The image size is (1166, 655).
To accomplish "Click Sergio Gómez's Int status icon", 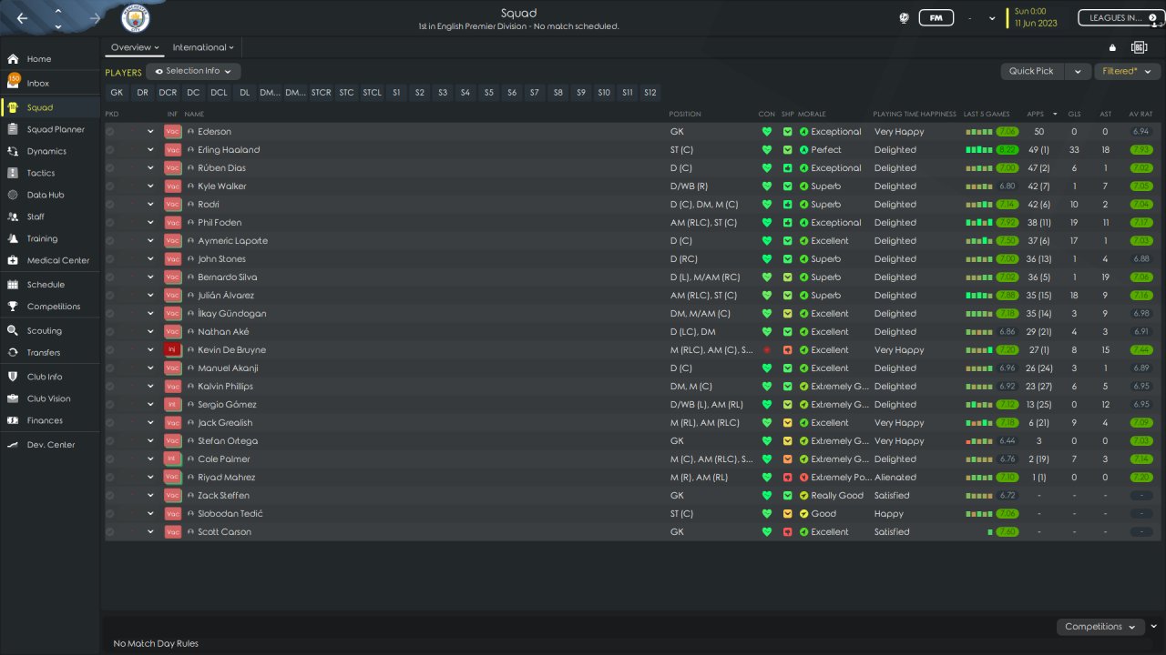I will coord(172,405).
